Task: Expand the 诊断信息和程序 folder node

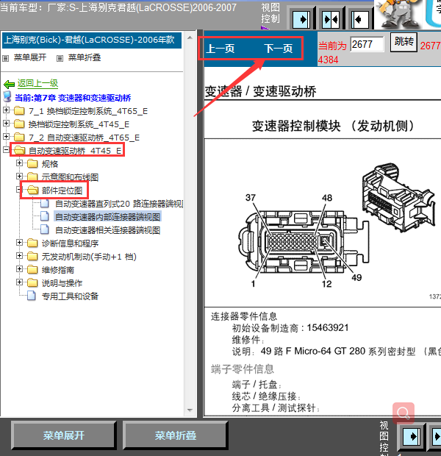Action: point(19,242)
